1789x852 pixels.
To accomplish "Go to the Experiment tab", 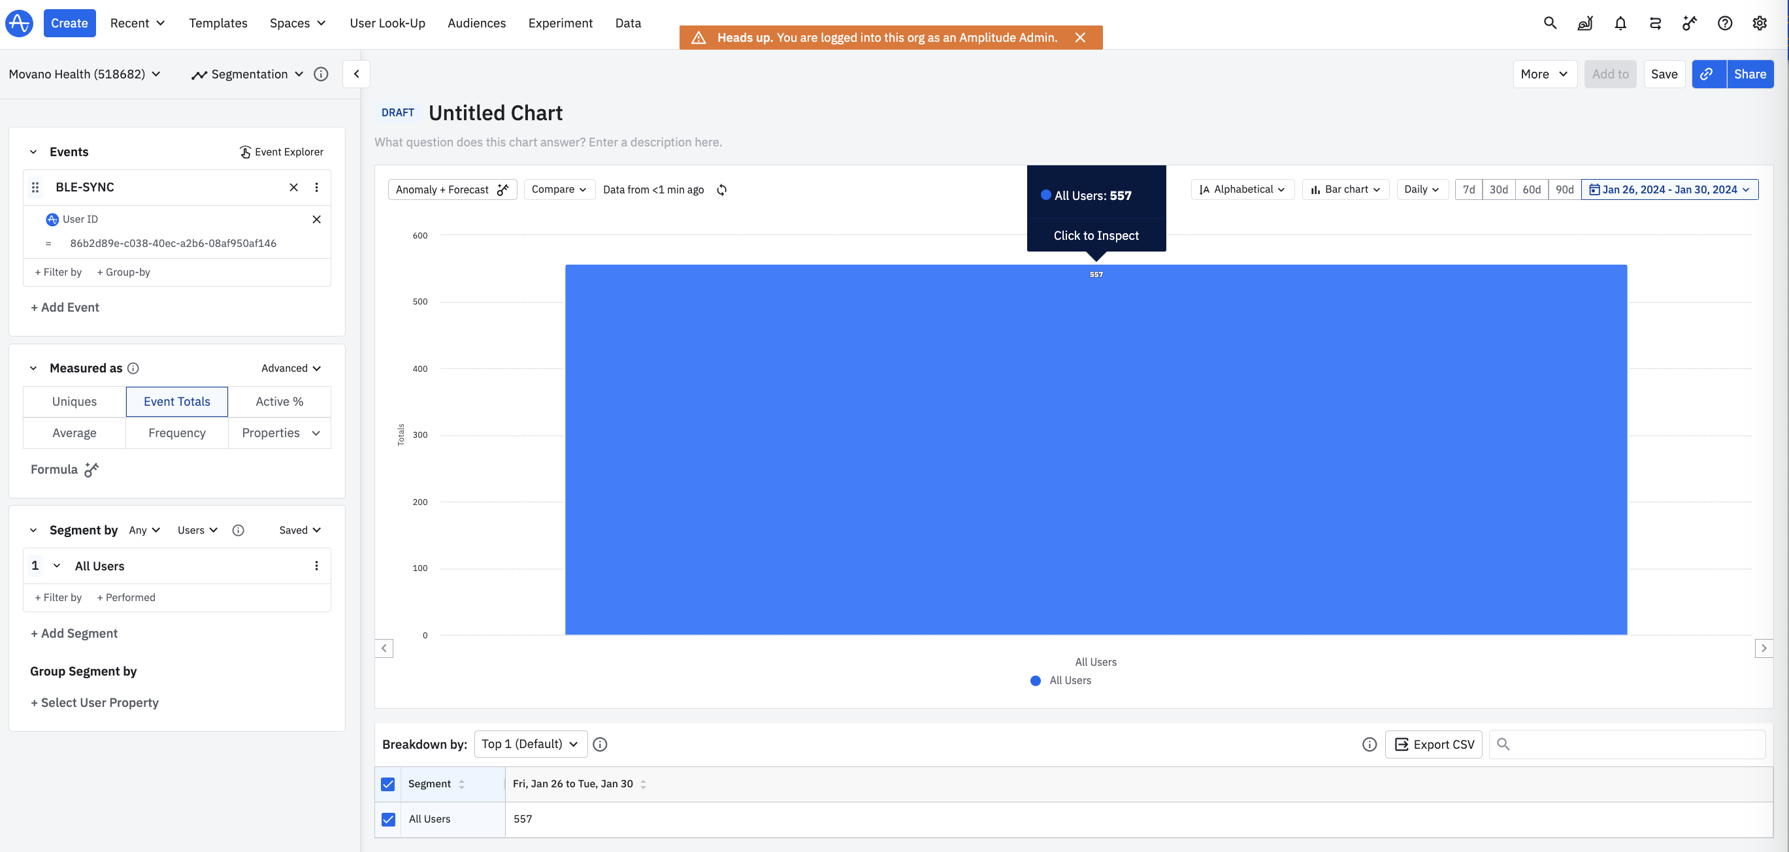I will [560, 23].
